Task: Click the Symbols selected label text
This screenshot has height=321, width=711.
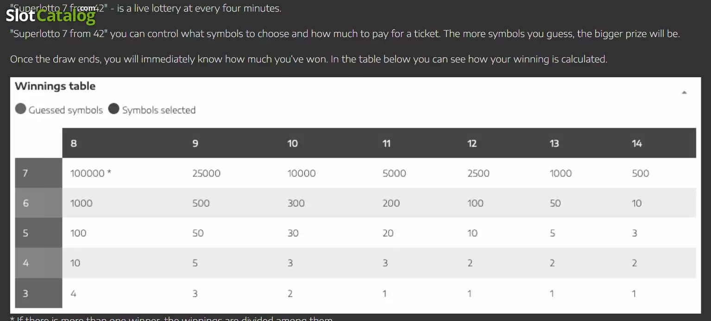Action: [159, 110]
